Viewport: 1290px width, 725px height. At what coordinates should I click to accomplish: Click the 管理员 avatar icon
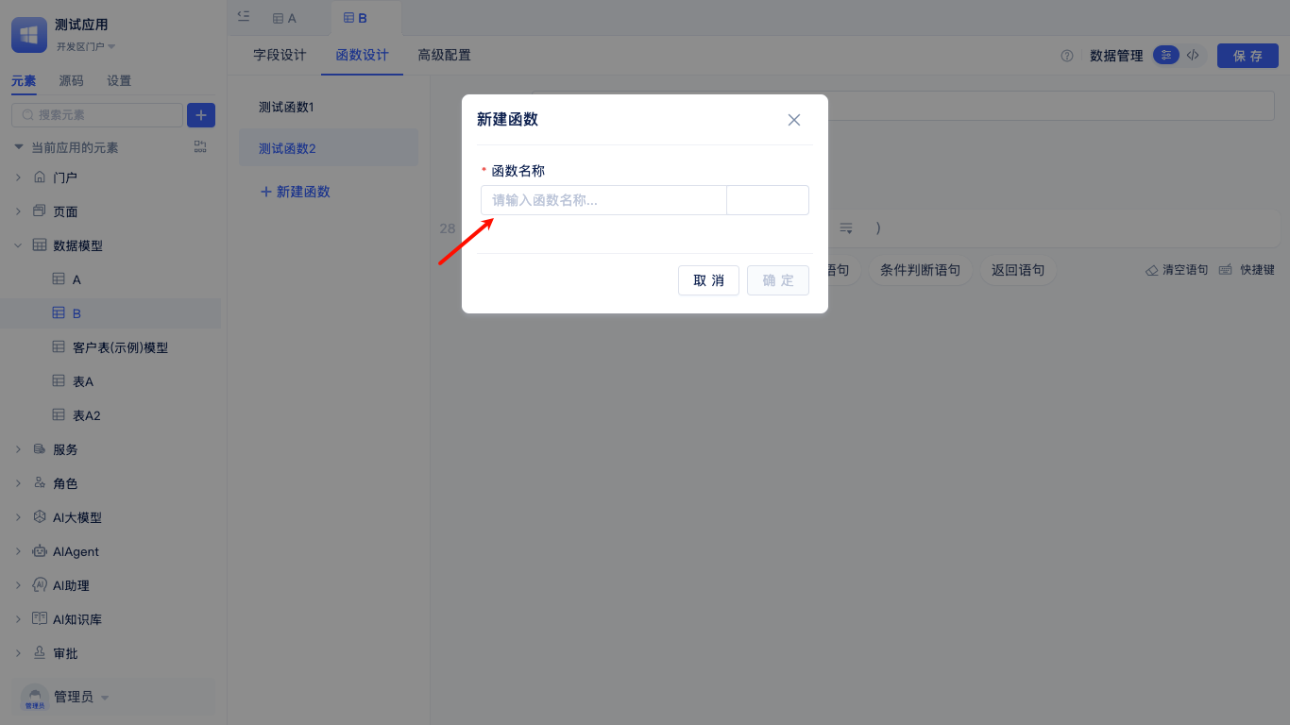(35, 698)
